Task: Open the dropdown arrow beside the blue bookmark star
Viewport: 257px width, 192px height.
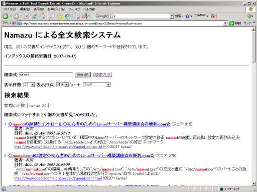Action: point(191,16)
